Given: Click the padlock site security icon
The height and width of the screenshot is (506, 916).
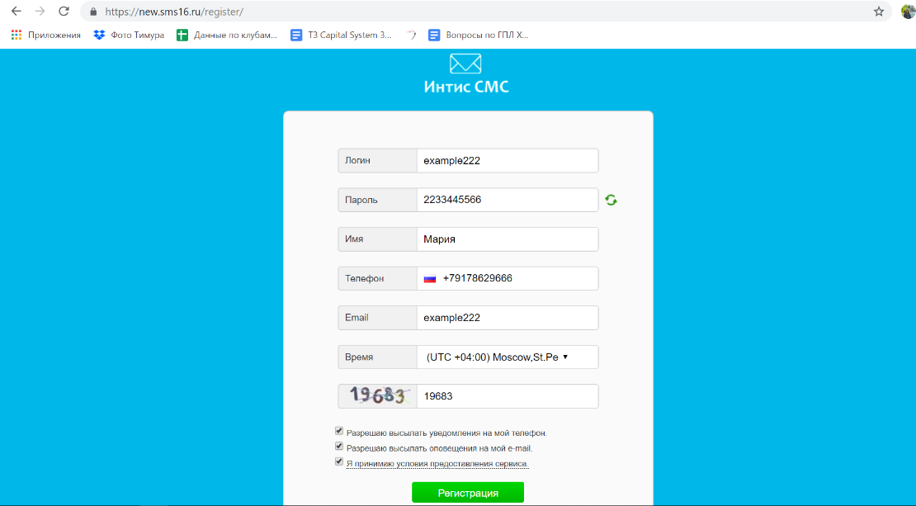Looking at the screenshot, I should tap(93, 12).
